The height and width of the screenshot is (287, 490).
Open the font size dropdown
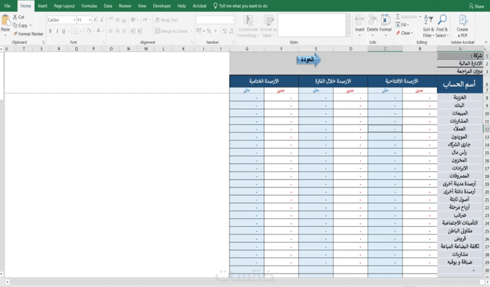pos(89,20)
